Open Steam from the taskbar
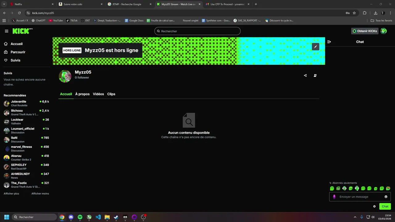The width and height of the screenshot is (395, 222). coord(116,217)
